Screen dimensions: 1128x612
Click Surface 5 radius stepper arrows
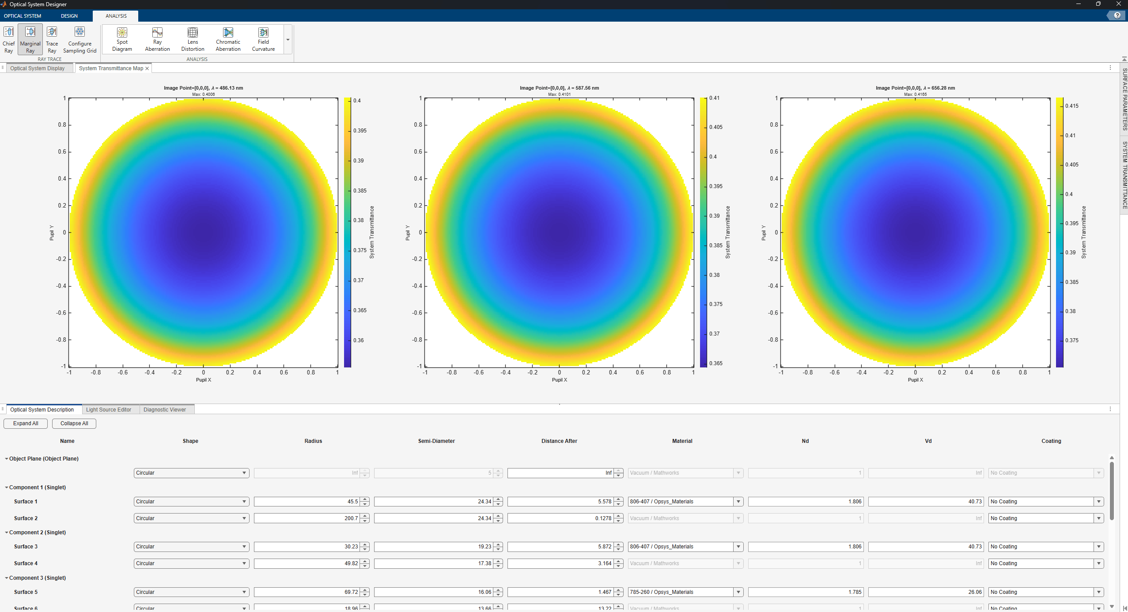pos(365,592)
